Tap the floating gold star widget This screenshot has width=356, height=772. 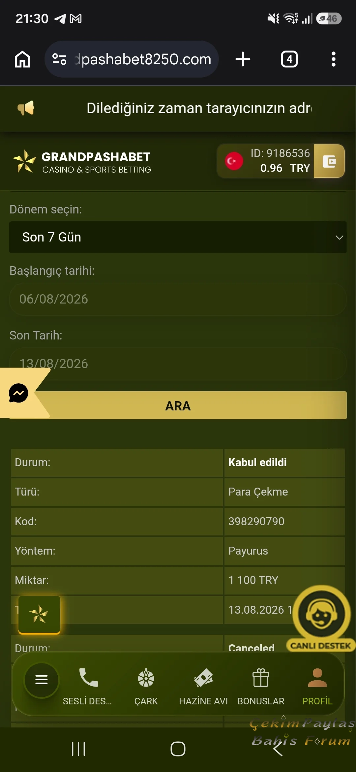pos(39,615)
